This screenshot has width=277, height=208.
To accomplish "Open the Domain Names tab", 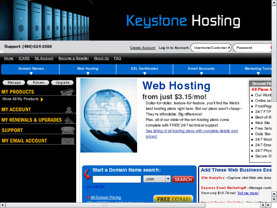I will [30, 69].
